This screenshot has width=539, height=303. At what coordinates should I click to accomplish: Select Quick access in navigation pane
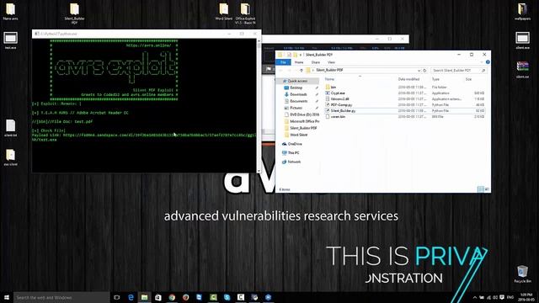point(297,81)
